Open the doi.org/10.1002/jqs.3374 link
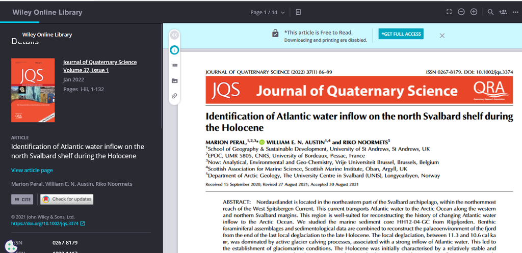This screenshot has width=522, height=253. coord(45,224)
